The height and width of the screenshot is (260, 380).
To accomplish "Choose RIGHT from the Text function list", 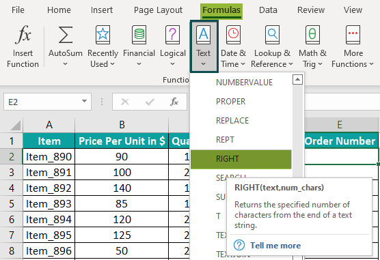I will tap(241, 159).
